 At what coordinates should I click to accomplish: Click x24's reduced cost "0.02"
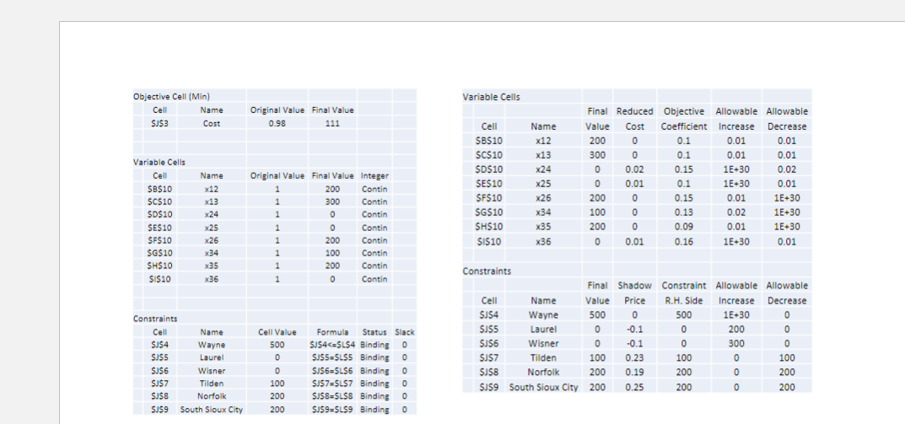point(635,169)
